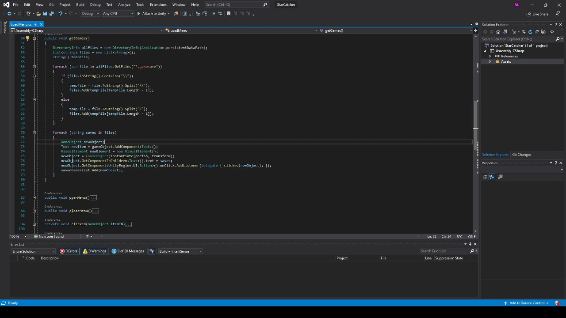Image resolution: width=566 pixels, height=318 pixels.
Task: Click the bookmark icon in the toolbar
Action: tap(229, 14)
